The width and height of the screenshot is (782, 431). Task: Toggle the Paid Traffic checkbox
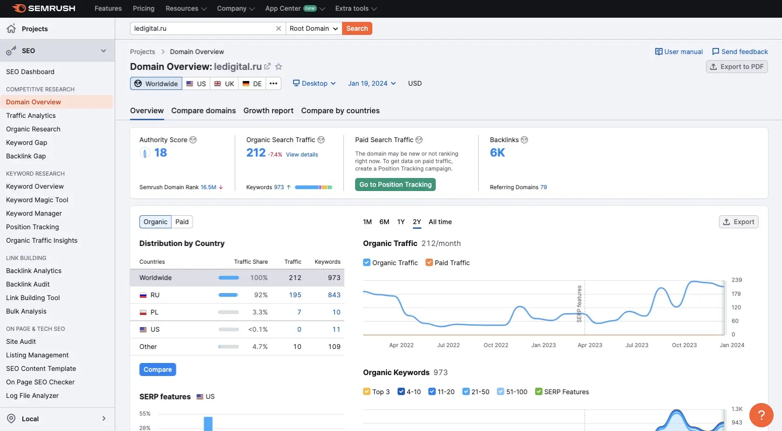point(429,263)
